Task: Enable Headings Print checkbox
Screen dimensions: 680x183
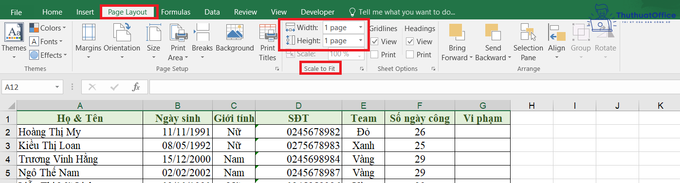Action: tap(410, 55)
